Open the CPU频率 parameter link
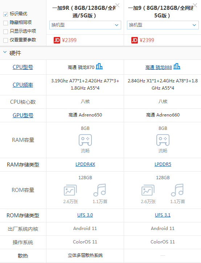This screenshot has height=263, width=201. [23, 85]
